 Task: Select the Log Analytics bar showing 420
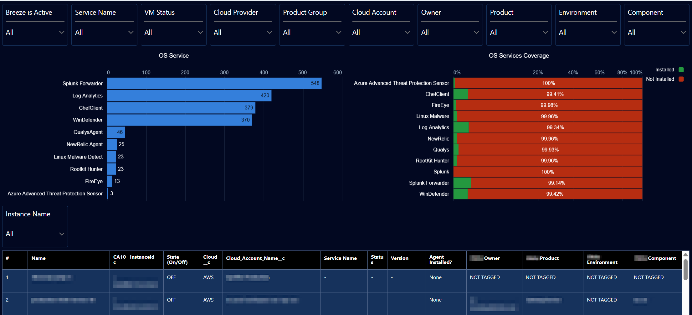(189, 96)
